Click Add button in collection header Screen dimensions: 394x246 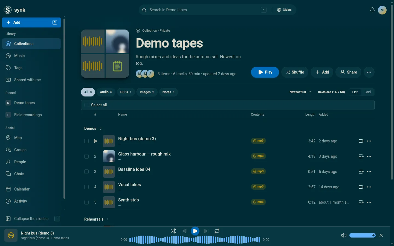(322, 72)
